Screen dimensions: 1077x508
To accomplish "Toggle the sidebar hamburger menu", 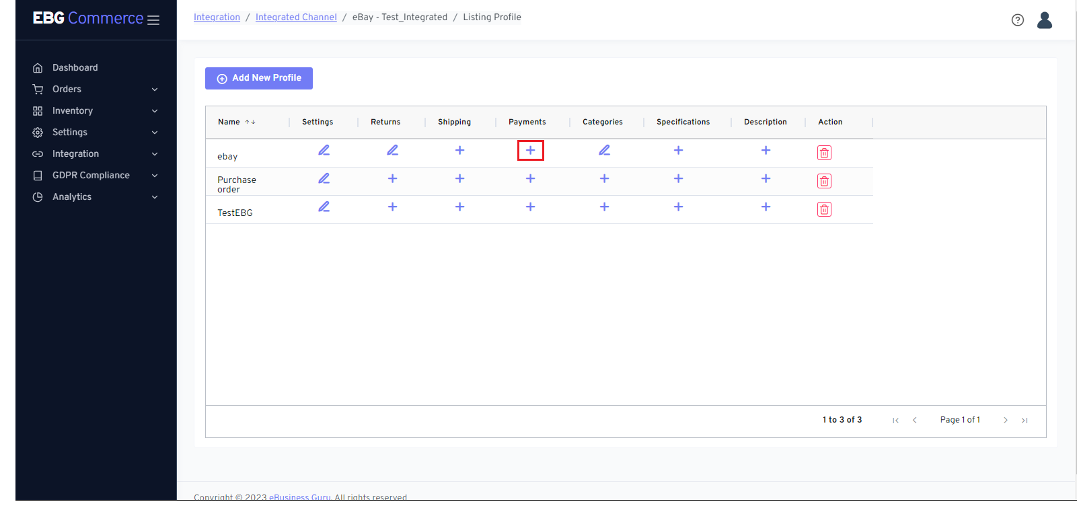I will pyautogui.click(x=153, y=20).
